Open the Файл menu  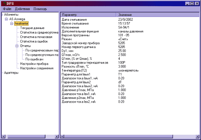(x=7, y=9)
